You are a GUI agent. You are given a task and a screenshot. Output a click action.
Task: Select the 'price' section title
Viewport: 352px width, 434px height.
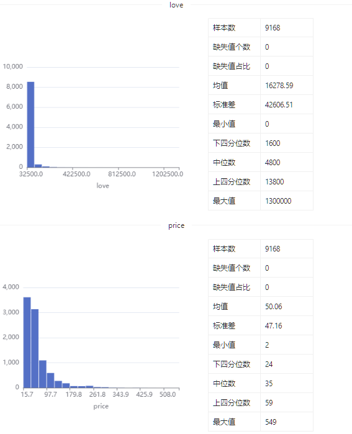tap(176, 225)
